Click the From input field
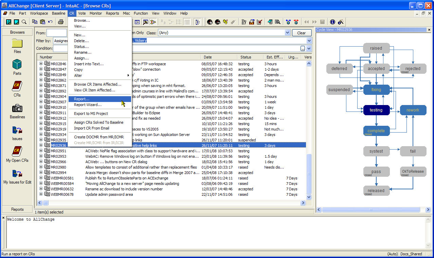The image size is (434, 258). 56,33
